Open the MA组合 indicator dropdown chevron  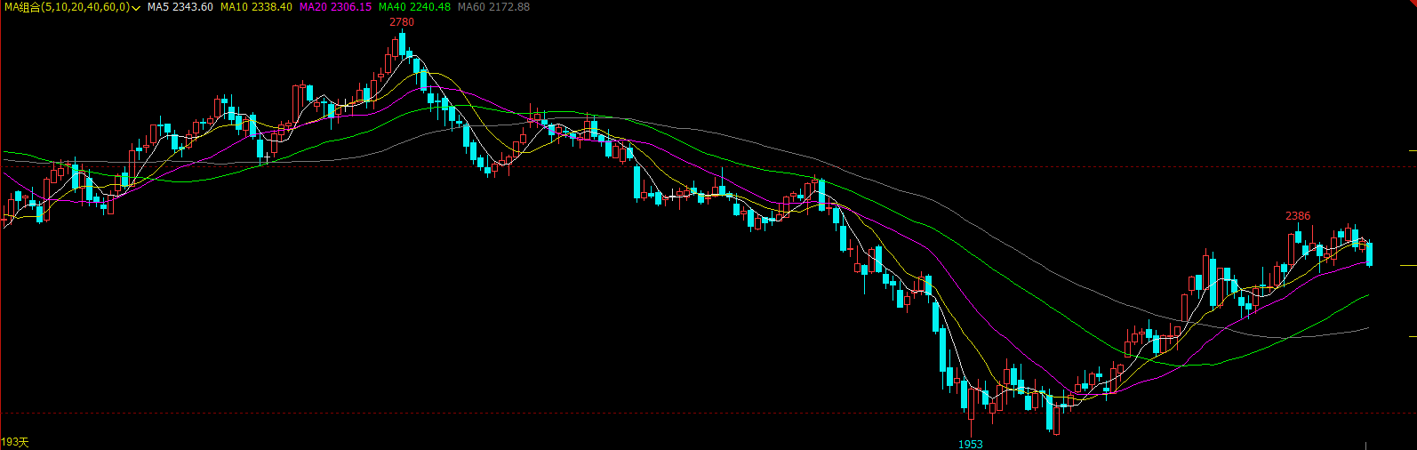(x=136, y=7)
